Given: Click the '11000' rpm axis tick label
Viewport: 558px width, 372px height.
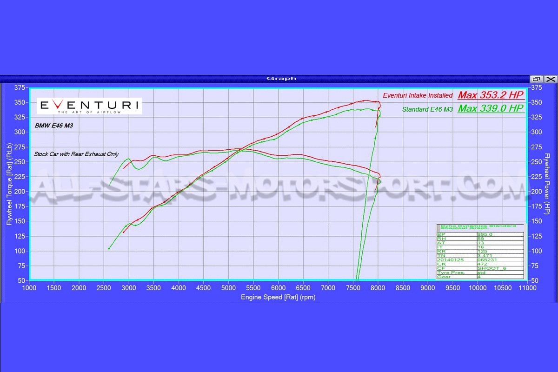Looking at the screenshot, I should [x=527, y=288].
